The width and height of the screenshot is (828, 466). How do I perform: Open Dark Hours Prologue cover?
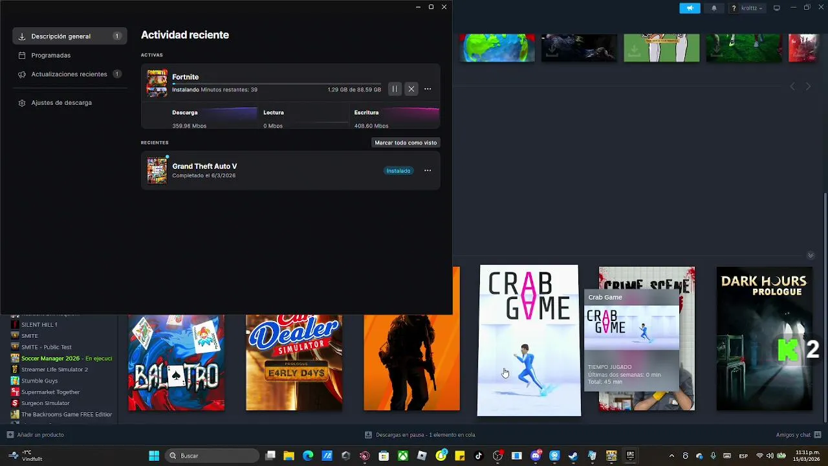click(765, 338)
